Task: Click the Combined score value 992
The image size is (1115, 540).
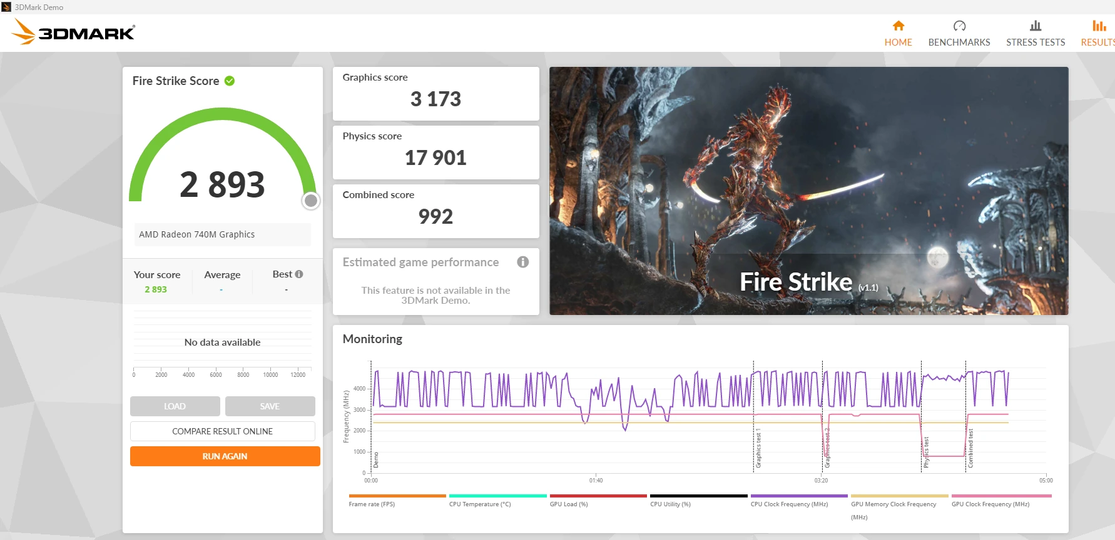Action: tap(435, 216)
